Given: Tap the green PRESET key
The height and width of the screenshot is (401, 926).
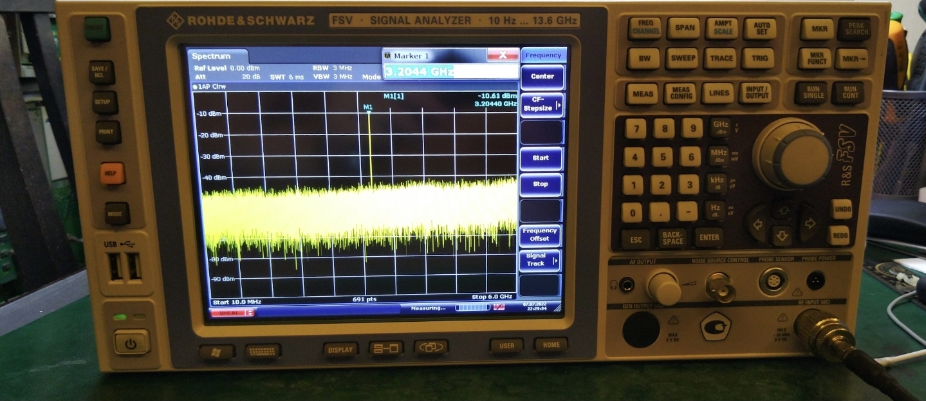Looking at the screenshot, I should pyautogui.click(x=97, y=30).
